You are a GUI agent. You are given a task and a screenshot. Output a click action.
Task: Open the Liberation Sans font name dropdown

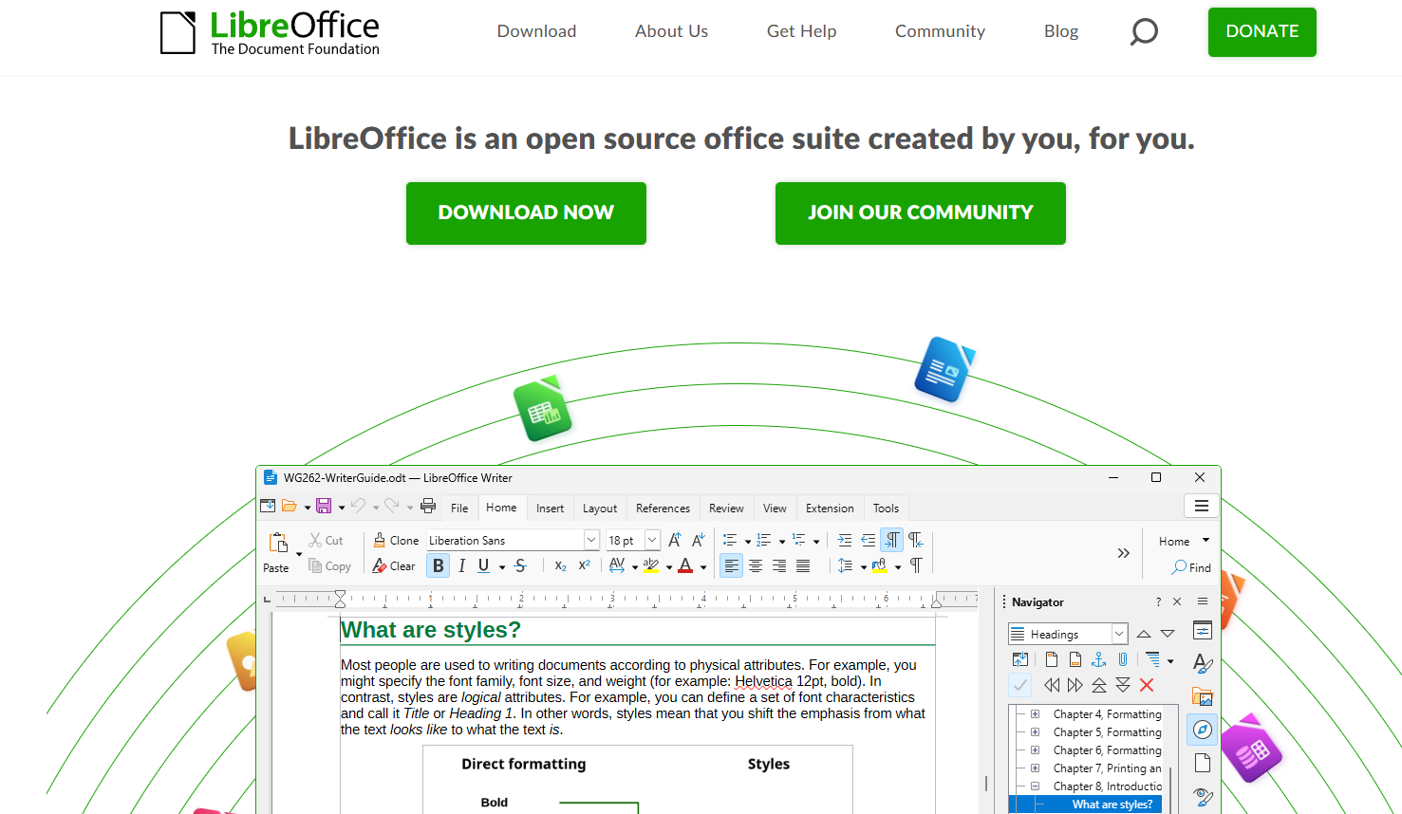(591, 540)
